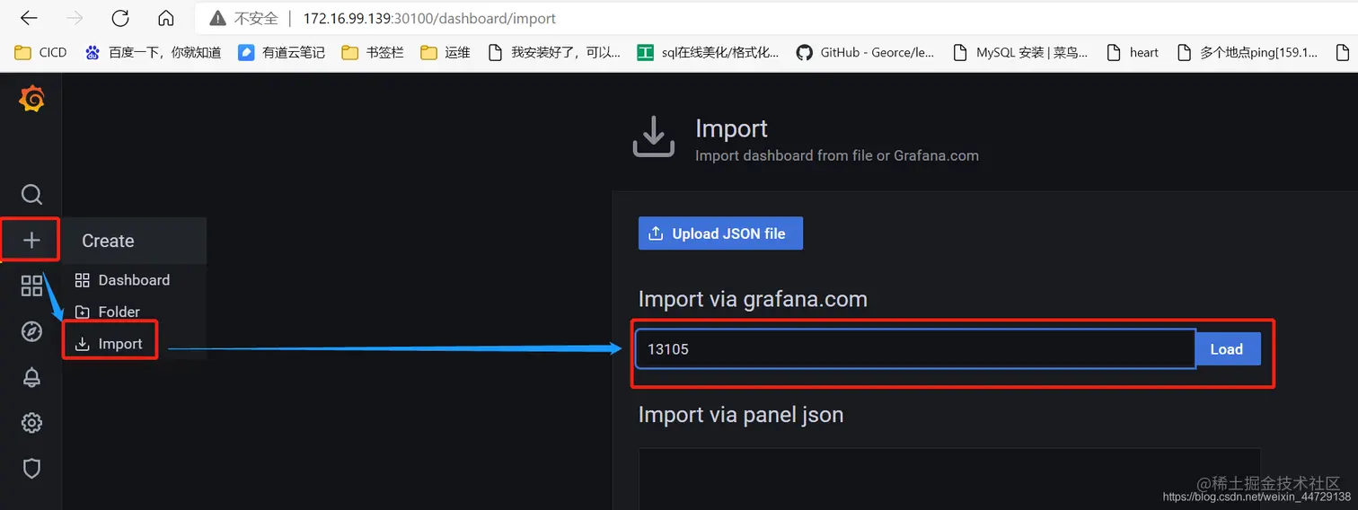Click the browser forward arrow
Image resolution: width=1358 pixels, height=510 pixels.
75,18
